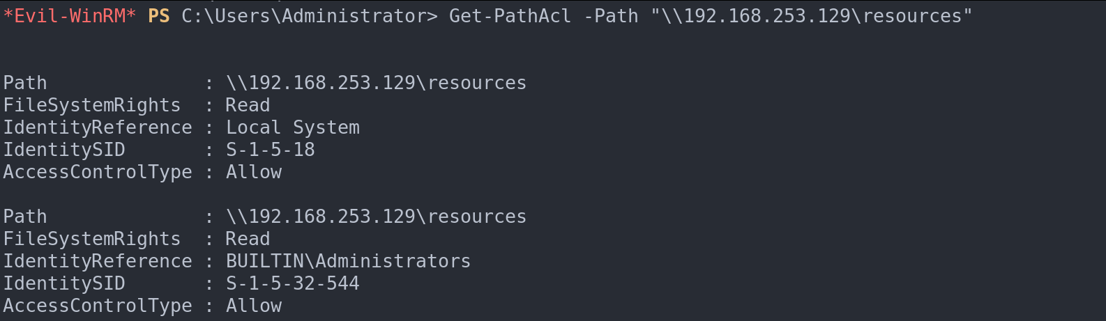Click the Path value in Local System entry
Screen dimensions: 1106x321
(376, 83)
